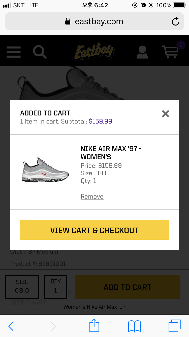Click View Cart & Checkout button
The height and width of the screenshot is (337, 189).
pyautogui.click(x=94, y=230)
